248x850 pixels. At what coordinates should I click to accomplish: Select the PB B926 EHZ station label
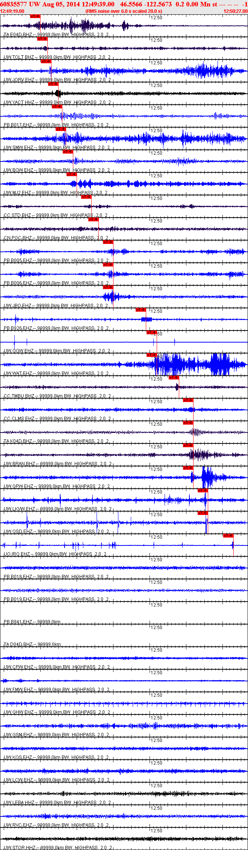point(56,328)
